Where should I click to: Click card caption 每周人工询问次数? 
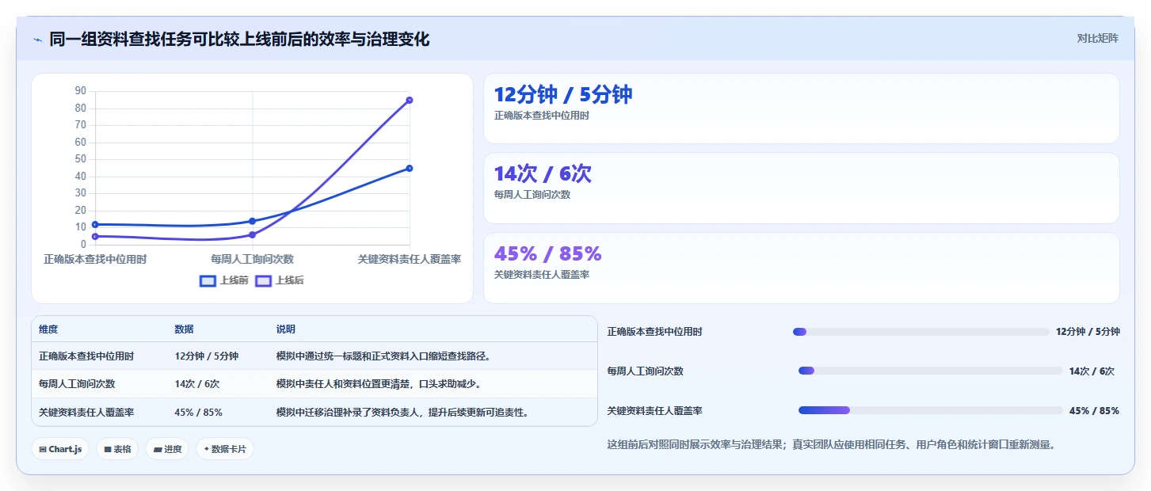click(532, 195)
